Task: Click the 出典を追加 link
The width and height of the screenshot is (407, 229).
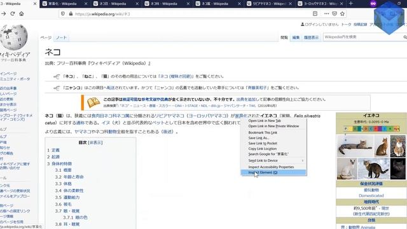Action: pos(246,99)
